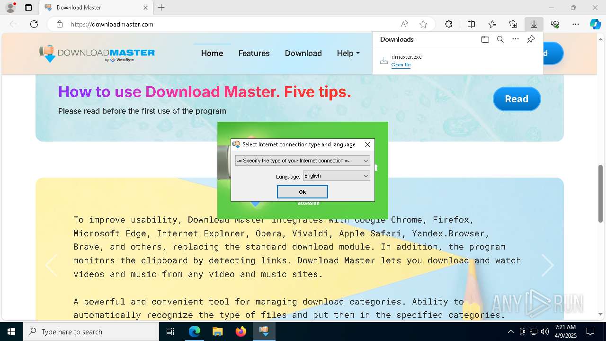This screenshot has height=341, width=606.
Task: Add this page to favorites star
Action: click(423, 24)
